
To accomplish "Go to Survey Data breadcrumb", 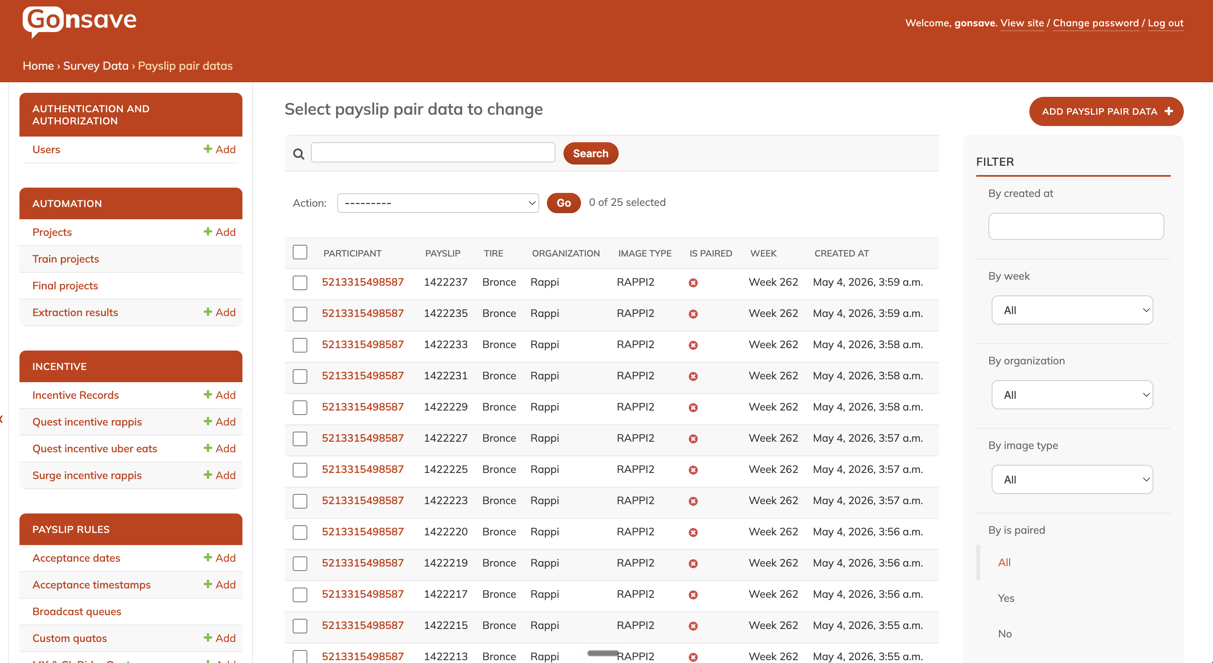I will pyautogui.click(x=96, y=65).
